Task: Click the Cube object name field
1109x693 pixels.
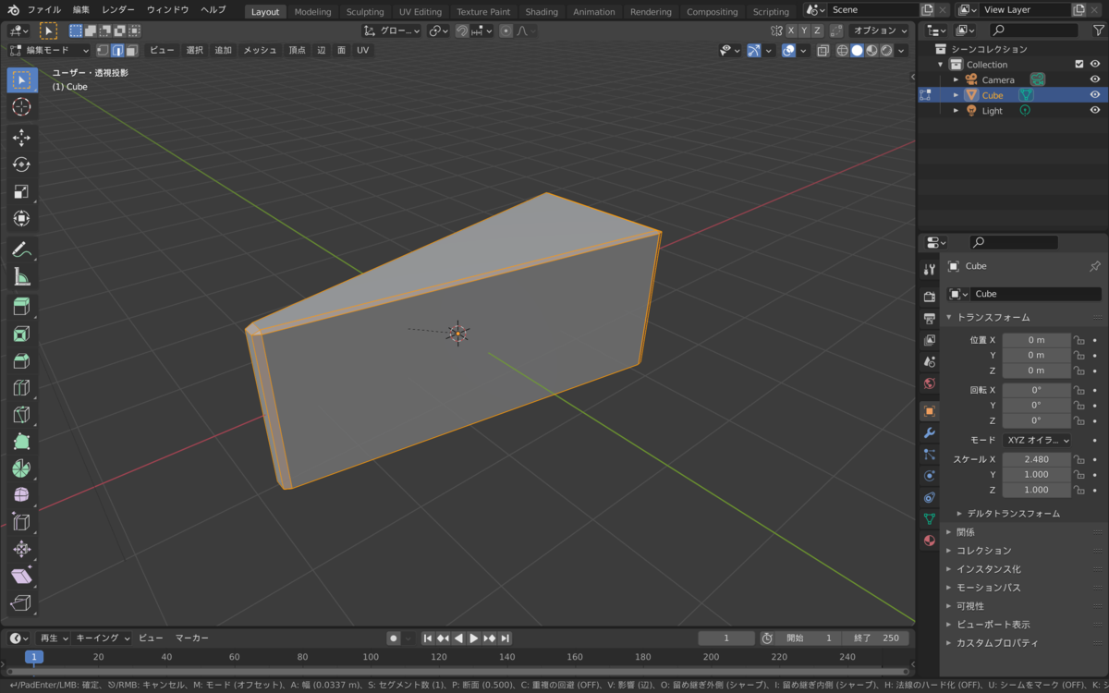Action: 1035,294
